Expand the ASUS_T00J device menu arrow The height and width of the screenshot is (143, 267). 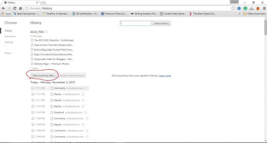coord(46,32)
